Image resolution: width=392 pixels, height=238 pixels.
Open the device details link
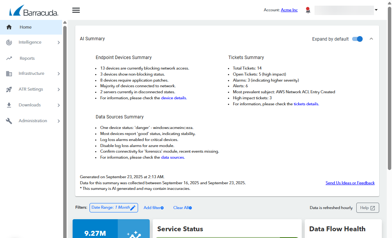[x=173, y=98]
